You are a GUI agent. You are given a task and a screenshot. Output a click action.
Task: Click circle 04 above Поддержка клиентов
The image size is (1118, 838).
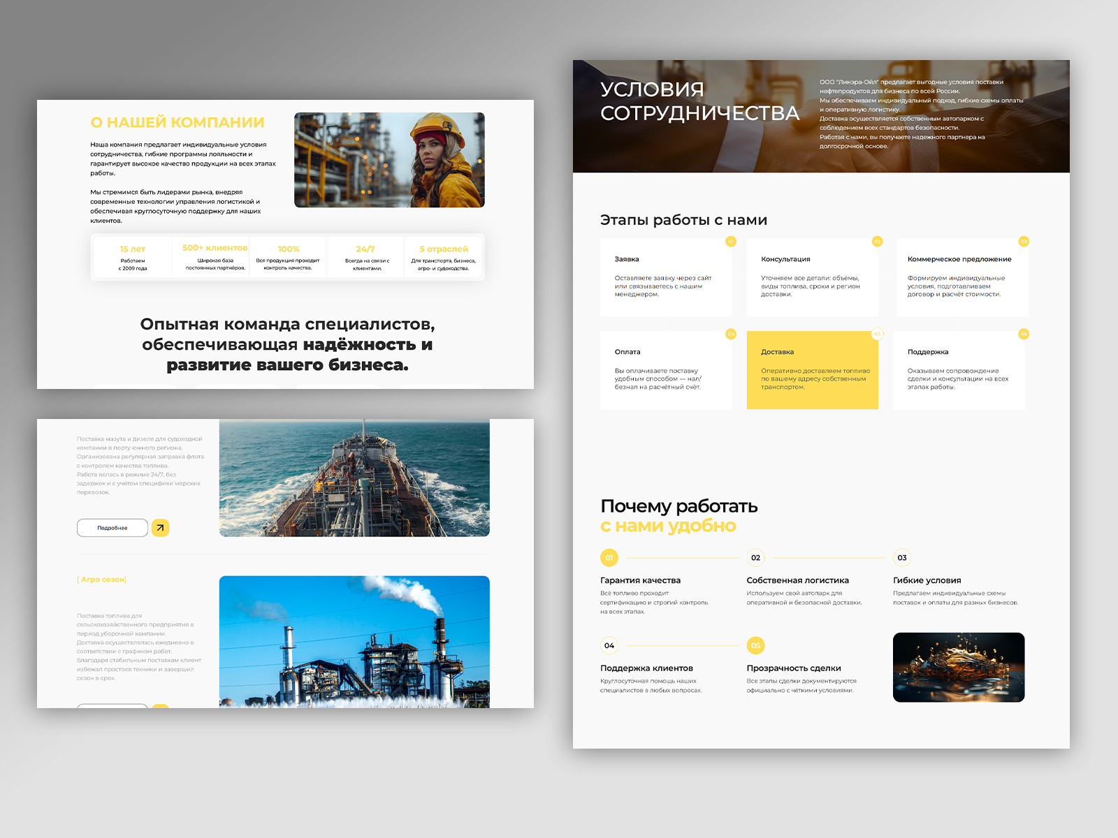click(x=609, y=645)
